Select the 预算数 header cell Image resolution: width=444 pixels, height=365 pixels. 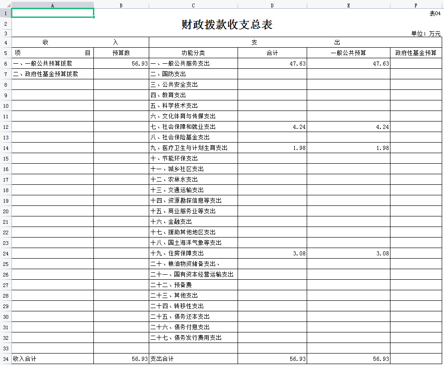[x=121, y=53]
